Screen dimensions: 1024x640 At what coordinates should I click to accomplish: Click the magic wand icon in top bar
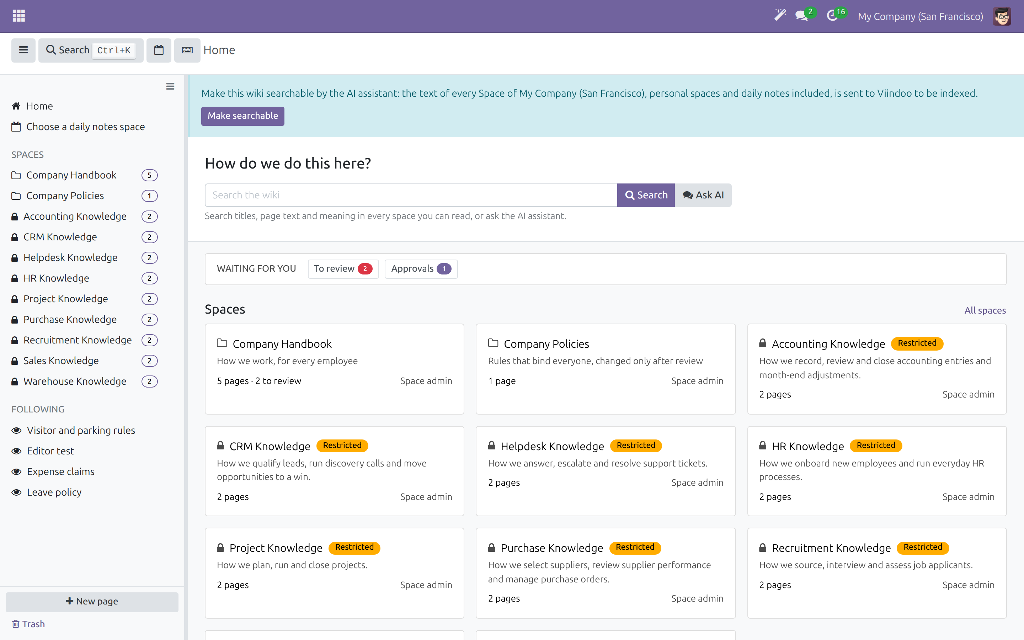point(780,16)
